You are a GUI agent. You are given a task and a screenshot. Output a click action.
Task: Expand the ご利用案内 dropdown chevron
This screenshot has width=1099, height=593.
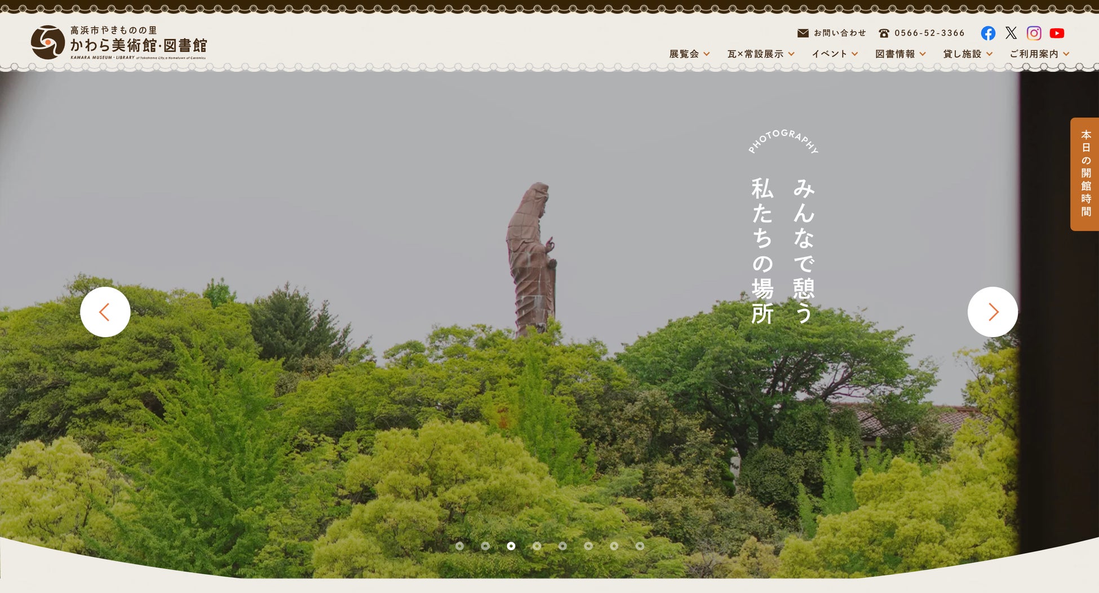tap(1066, 54)
